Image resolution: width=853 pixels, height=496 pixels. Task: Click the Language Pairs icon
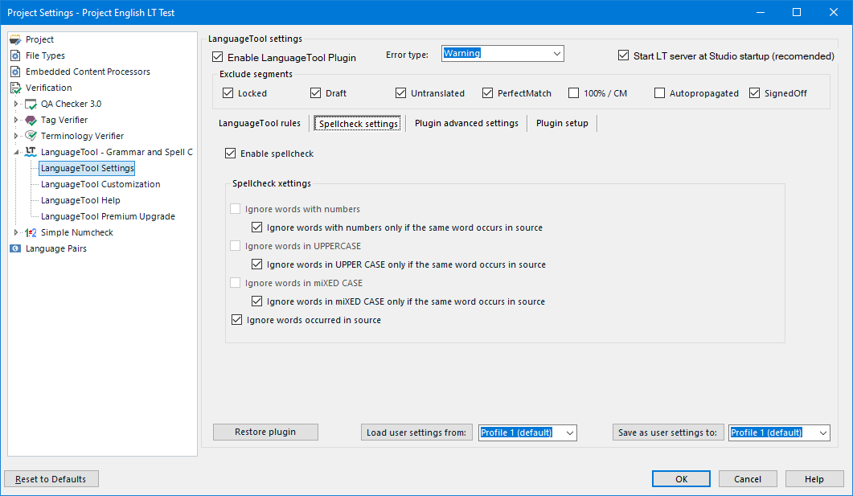[x=14, y=248]
